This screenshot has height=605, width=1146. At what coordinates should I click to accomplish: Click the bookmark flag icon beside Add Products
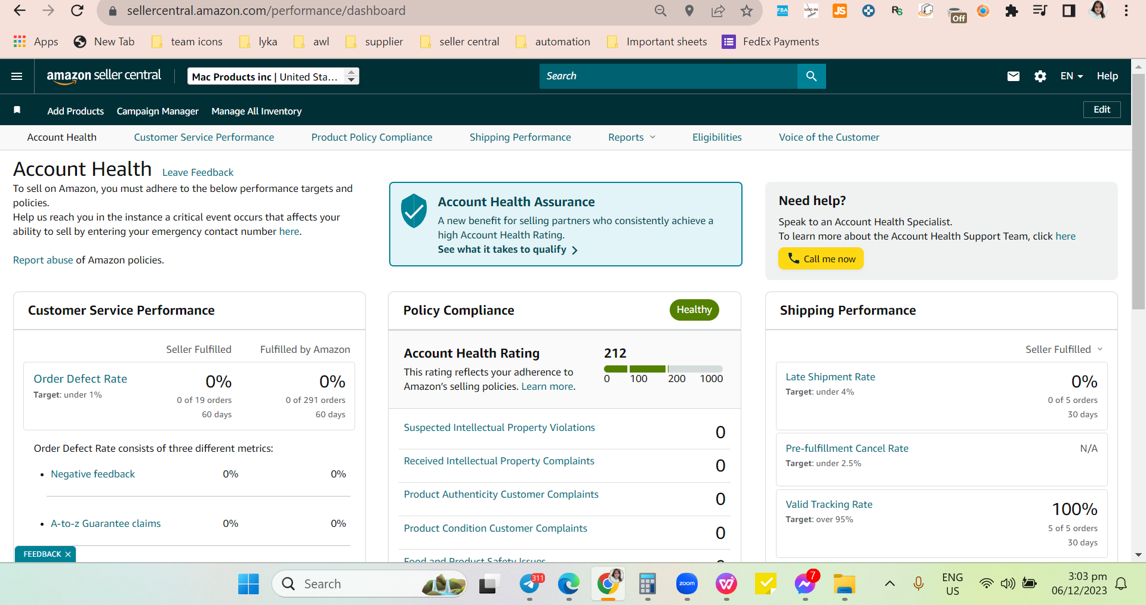(17, 110)
